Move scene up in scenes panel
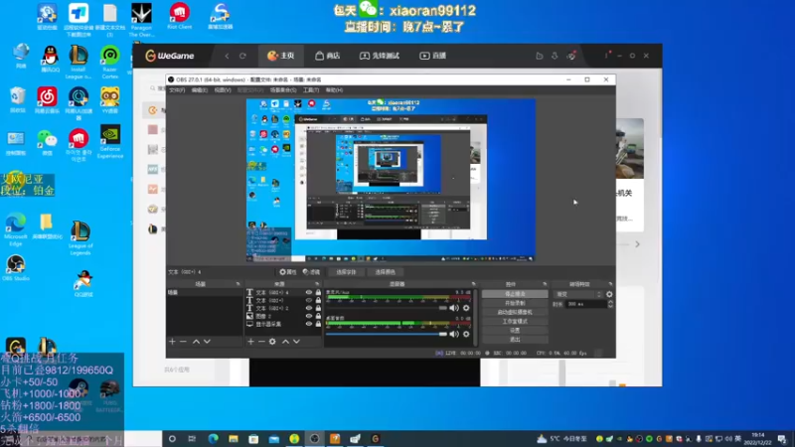 point(196,342)
